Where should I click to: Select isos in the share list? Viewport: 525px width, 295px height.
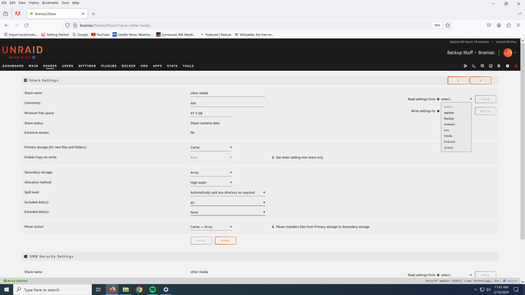pyautogui.click(x=456, y=130)
